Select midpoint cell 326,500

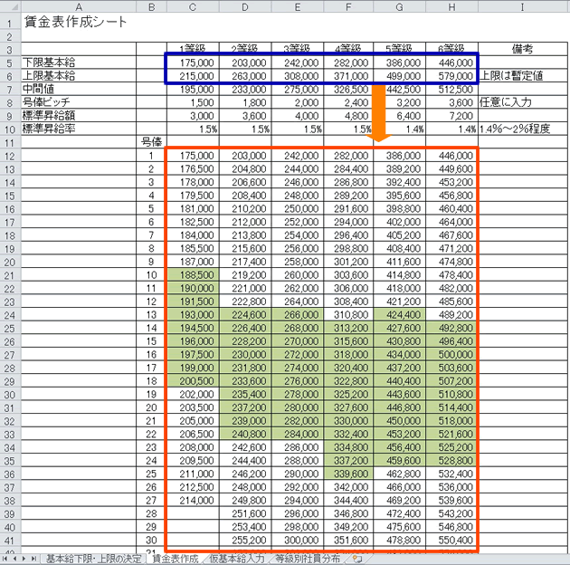tap(348, 89)
